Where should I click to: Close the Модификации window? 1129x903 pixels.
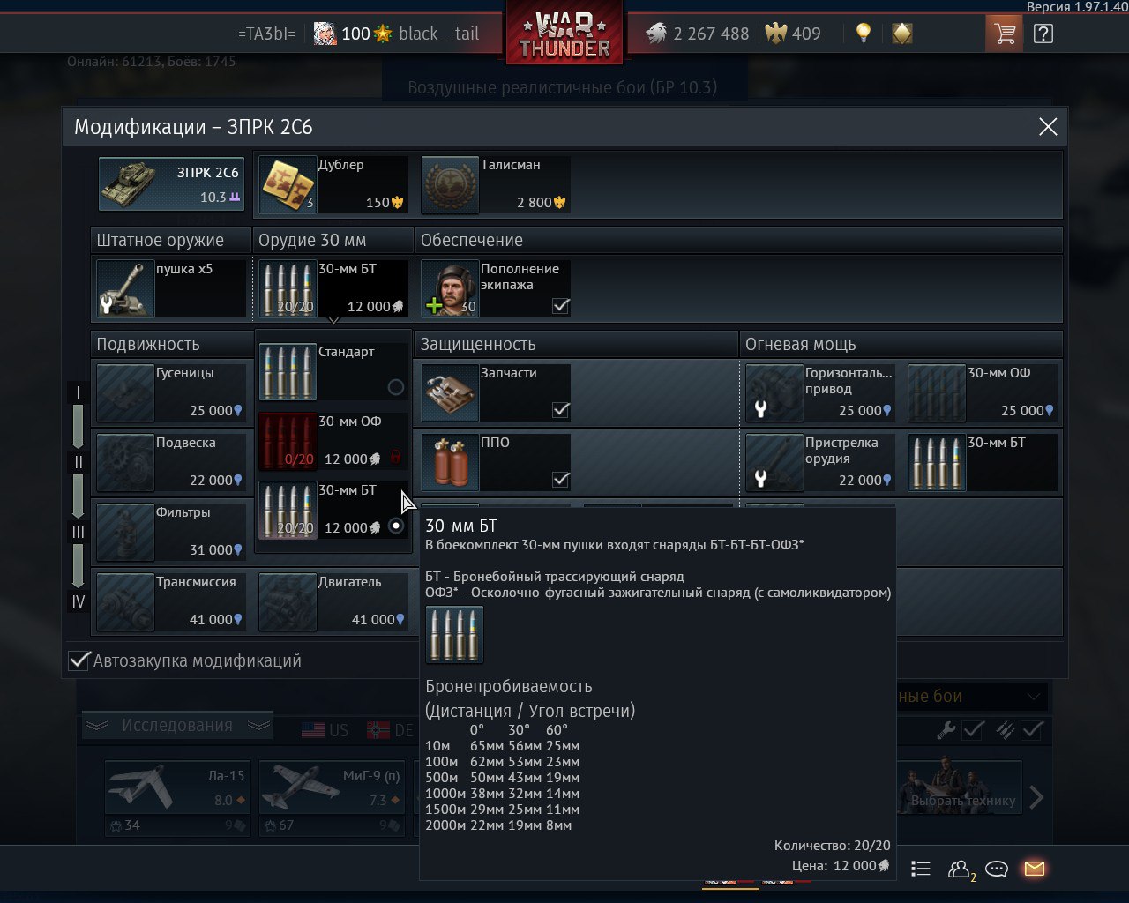pos(1048,127)
